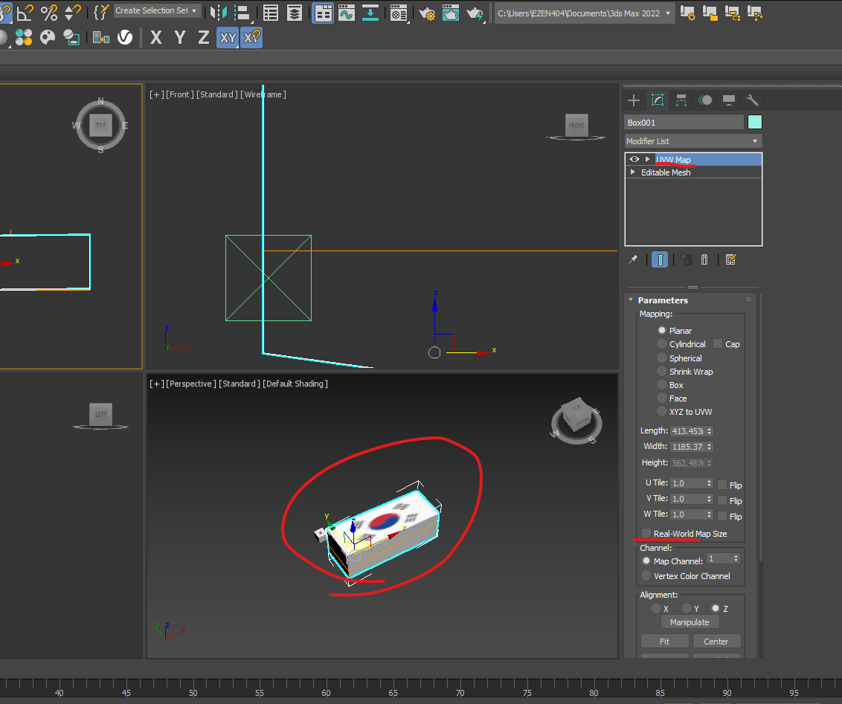Click the Manipulate button
Image resolution: width=842 pixels, height=704 pixels.
(x=690, y=622)
